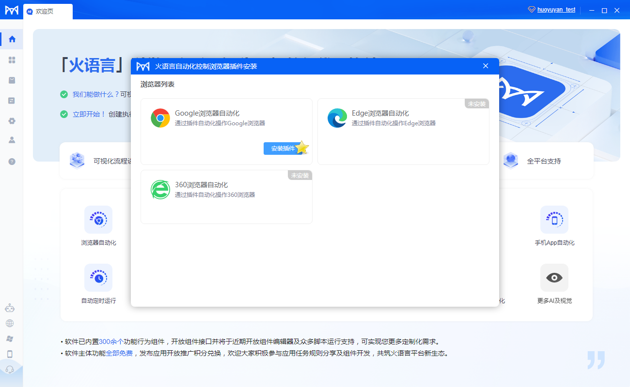This screenshot has width=630, height=387.
Task: Click the 全平台支持 icon
Action: coord(511,160)
